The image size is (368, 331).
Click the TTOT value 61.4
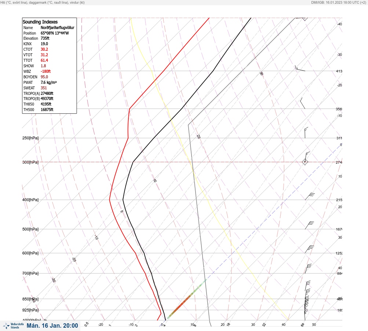(x=44, y=60)
